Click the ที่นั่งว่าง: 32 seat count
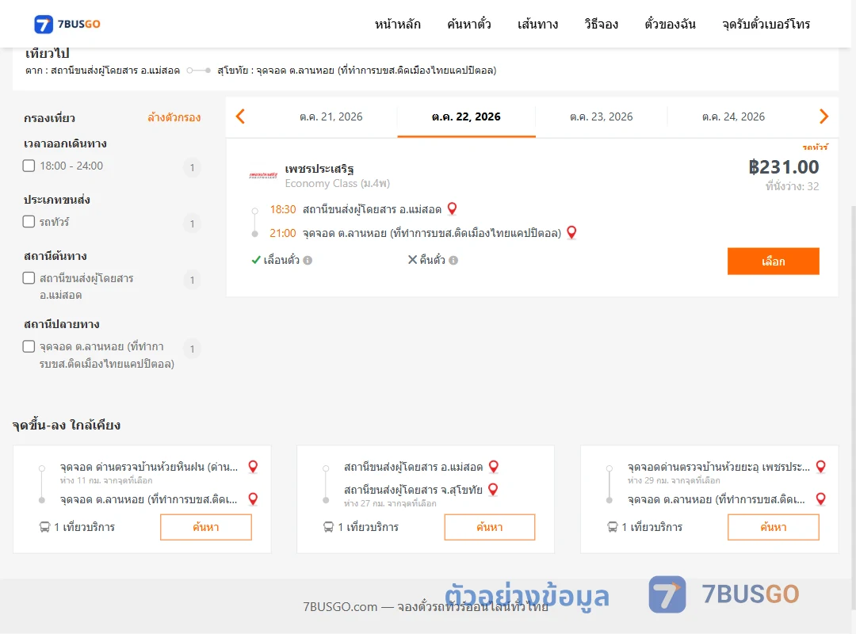 point(792,186)
